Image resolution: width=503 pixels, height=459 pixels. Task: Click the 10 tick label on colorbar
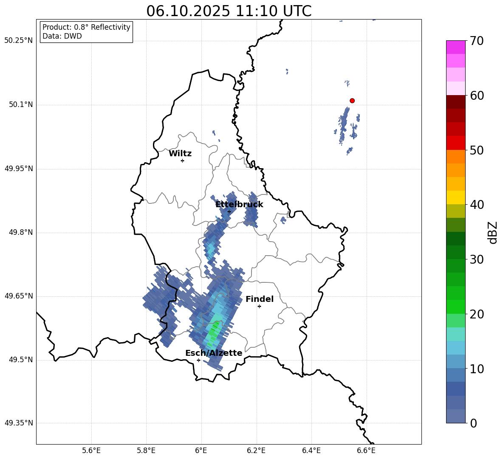click(477, 369)
